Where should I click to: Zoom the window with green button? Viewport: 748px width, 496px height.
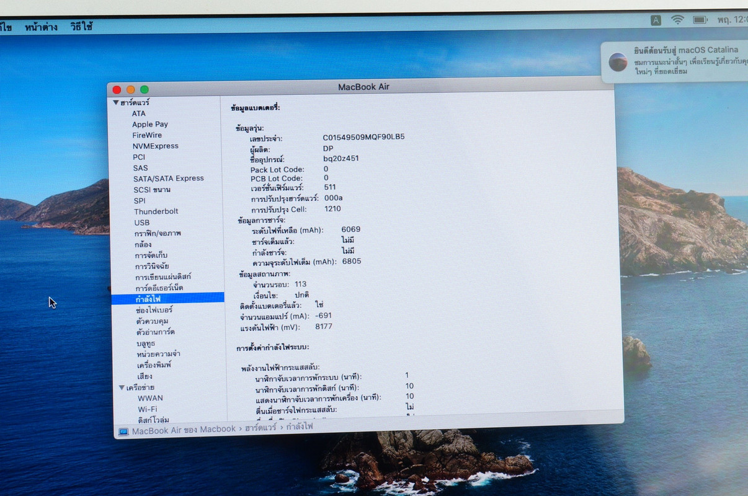click(x=145, y=90)
